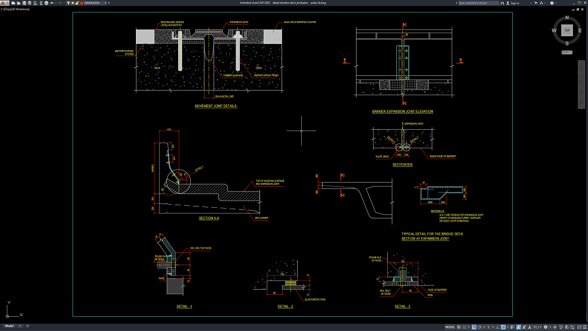
Task: Open the 2D Wireframe visual style menu
Action: 21,9
